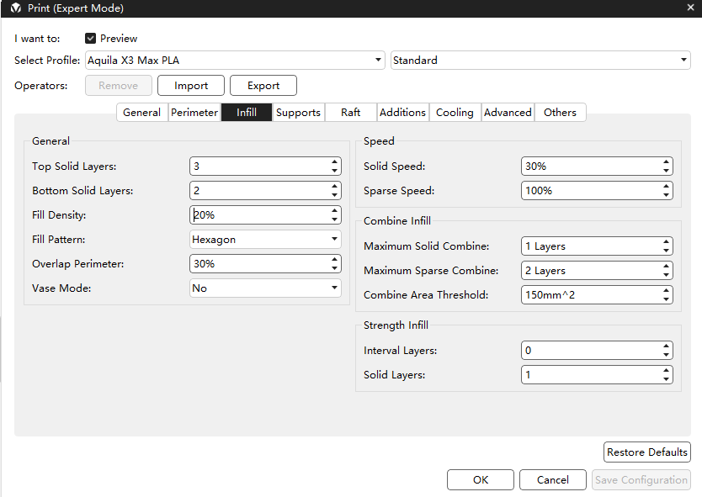
Task: Click the app logo icon in title bar
Action: click(x=16, y=8)
